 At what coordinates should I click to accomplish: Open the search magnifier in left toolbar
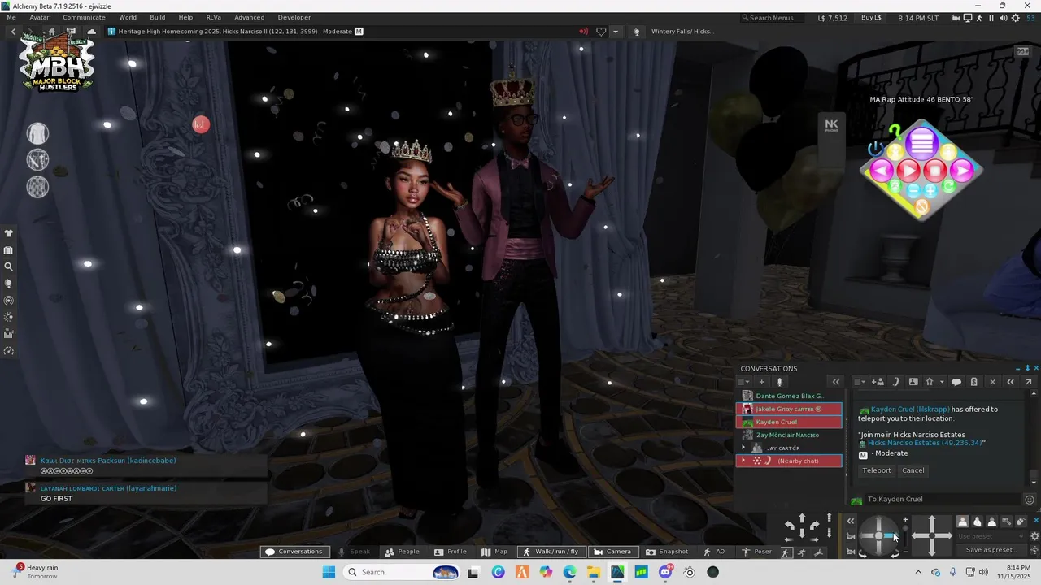(x=9, y=266)
